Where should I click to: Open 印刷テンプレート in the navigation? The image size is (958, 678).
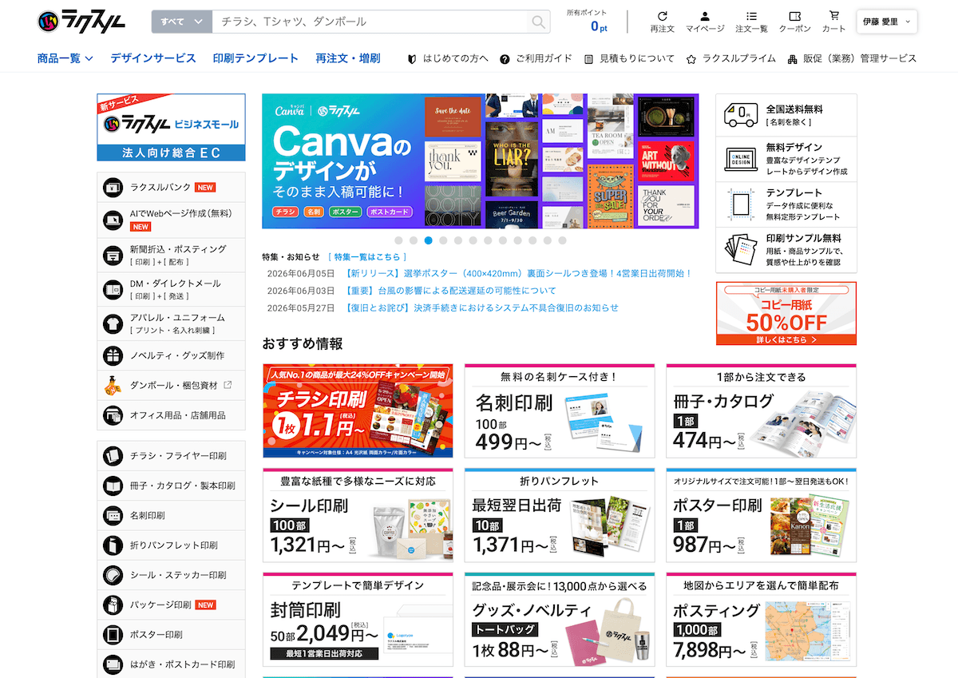point(255,58)
